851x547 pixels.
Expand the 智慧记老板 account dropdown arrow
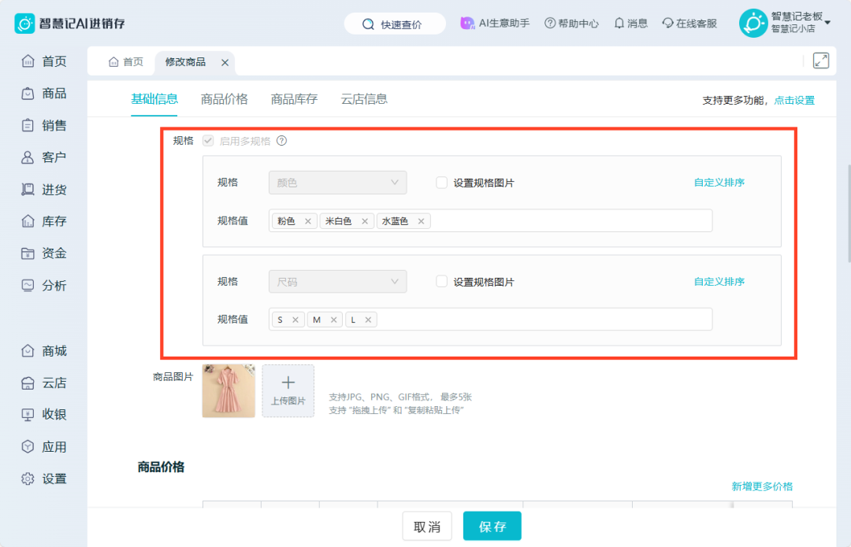coord(827,22)
